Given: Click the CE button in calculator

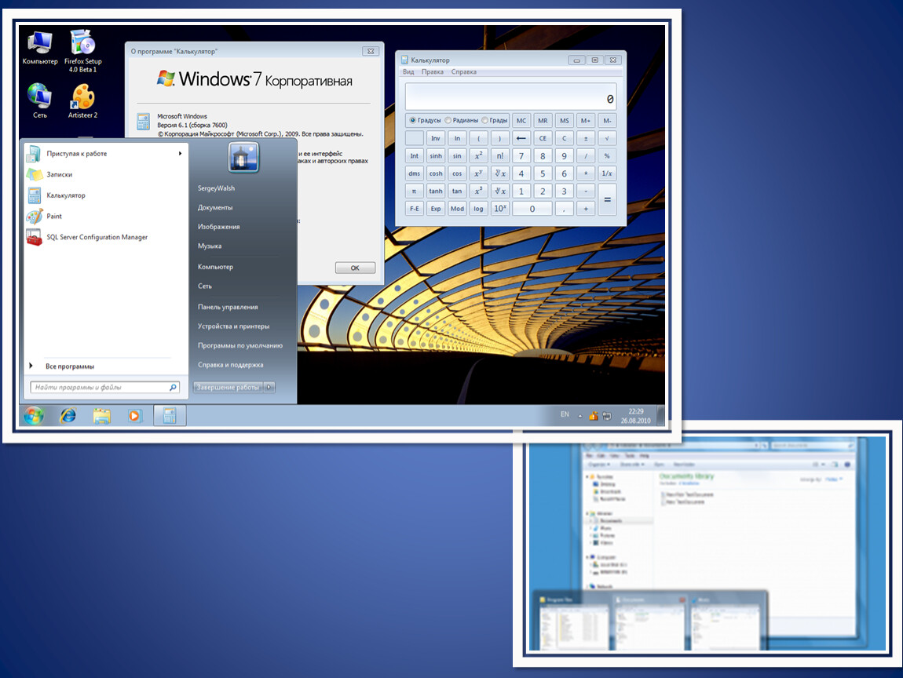Looking at the screenshot, I should (543, 138).
